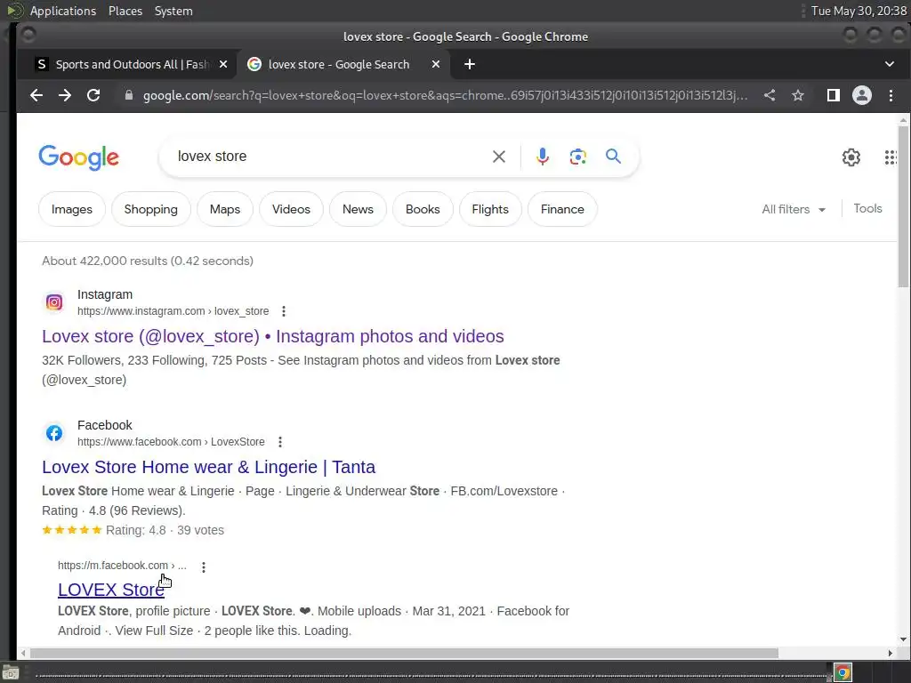Open the Applications menu
Viewport: 911px width, 683px height.
point(63,11)
